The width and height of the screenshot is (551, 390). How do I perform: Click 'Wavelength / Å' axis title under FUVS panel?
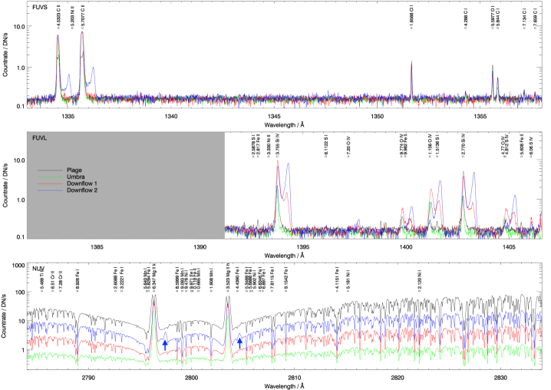click(x=284, y=124)
